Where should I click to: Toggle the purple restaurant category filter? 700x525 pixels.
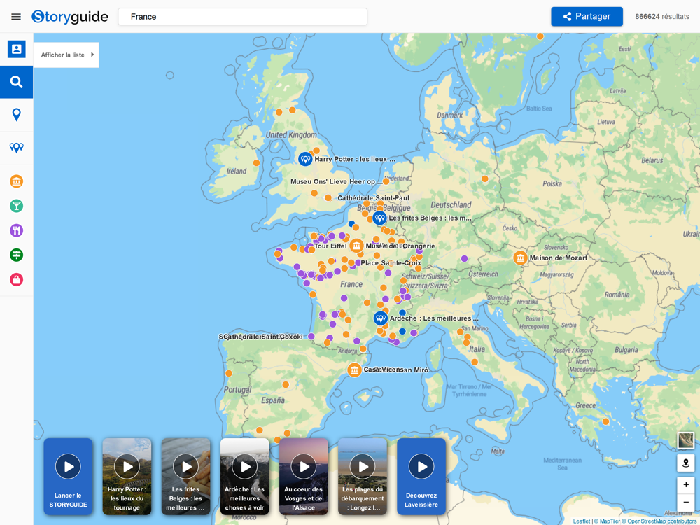[17, 230]
